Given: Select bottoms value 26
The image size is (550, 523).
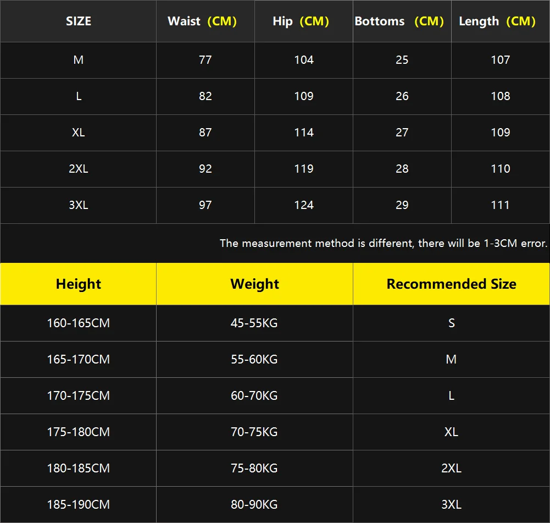Looking at the screenshot, I should point(402,96).
